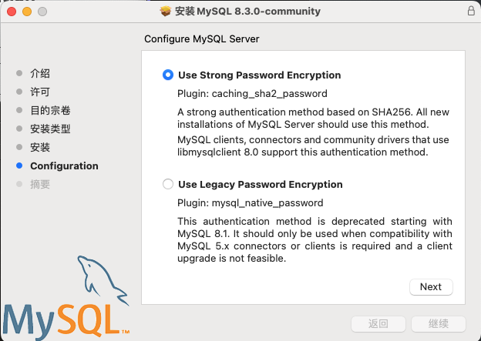Click the blue Configuration step bullet

[x=19, y=165]
